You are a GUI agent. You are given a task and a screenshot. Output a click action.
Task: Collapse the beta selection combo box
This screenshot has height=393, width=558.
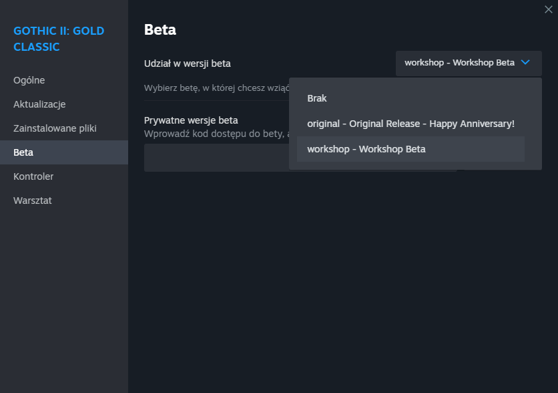459,63
